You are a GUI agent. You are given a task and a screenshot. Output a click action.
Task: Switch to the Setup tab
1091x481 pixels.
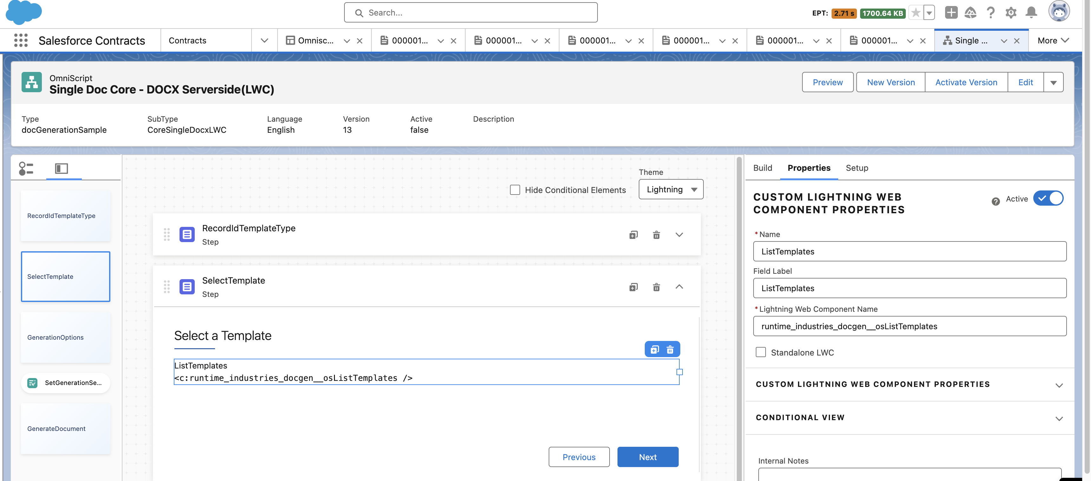pyautogui.click(x=857, y=168)
